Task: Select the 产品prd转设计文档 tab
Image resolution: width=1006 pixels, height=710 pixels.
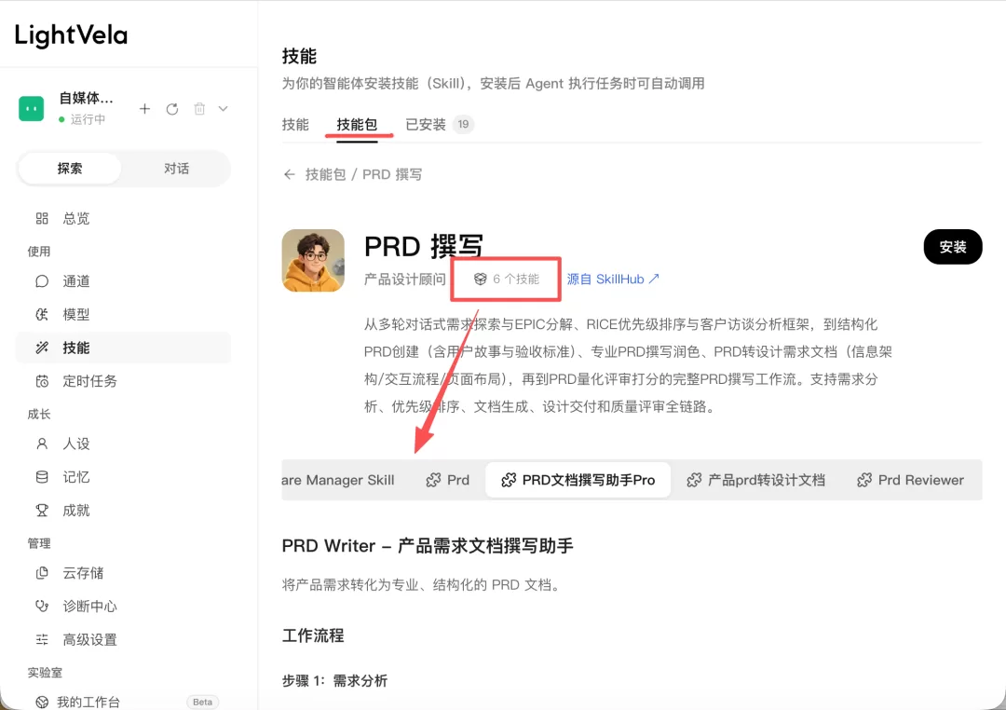Action: click(755, 480)
